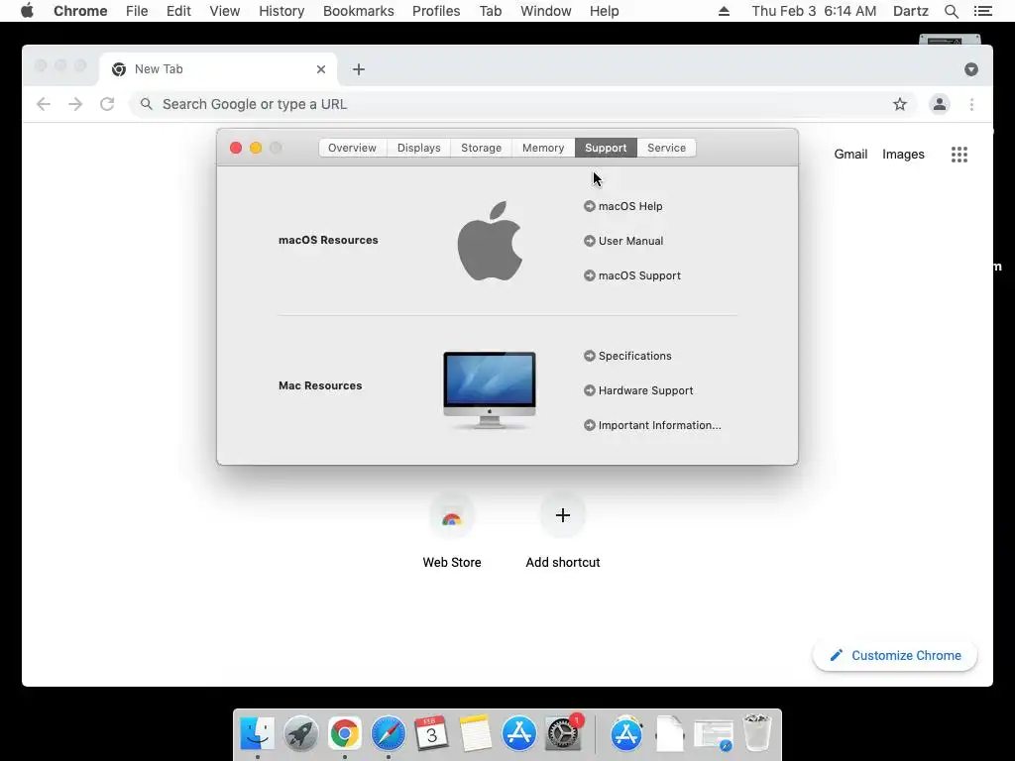Click the minimized Safari window in the Dock
The width and height of the screenshot is (1015, 761).
(714, 736)
